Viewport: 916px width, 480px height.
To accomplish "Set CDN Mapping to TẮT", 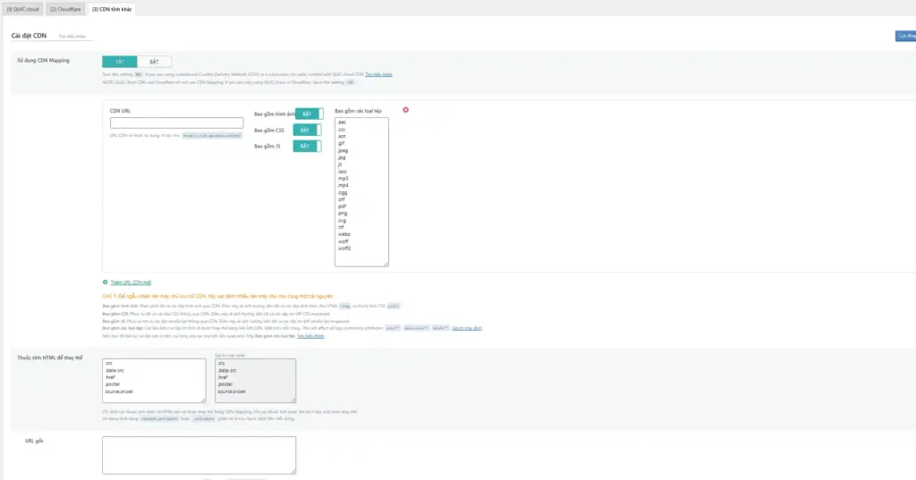I will [120, 62].
